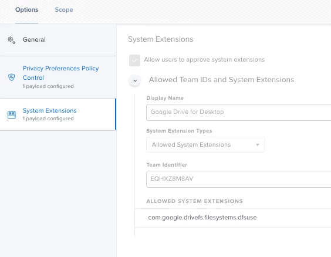
Task: Select System Extensions sidebar item
Action: pos(58,114)
